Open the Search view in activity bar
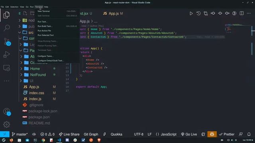This screenshot has height=143, width=255. pyautogui.click(x=6, y=28)
